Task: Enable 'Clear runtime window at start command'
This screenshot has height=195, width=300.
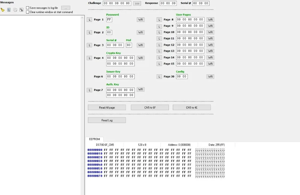Action: [28, 12]
